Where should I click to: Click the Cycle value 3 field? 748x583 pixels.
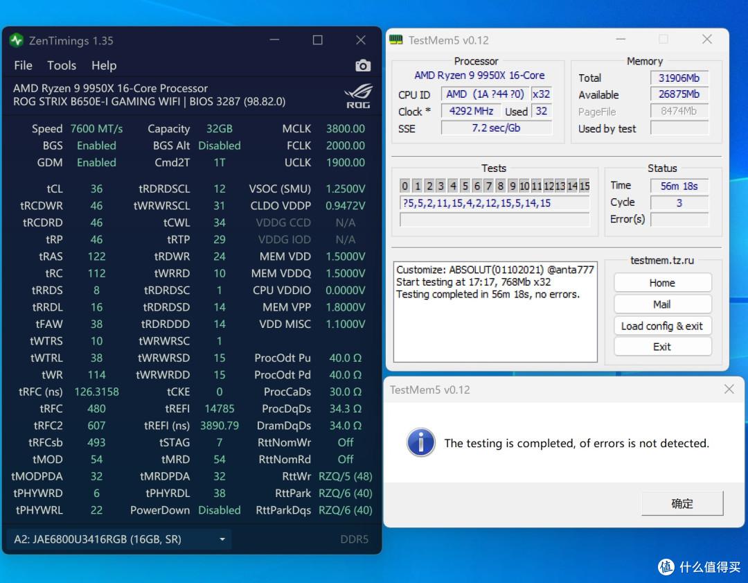[x=679, y=202]
